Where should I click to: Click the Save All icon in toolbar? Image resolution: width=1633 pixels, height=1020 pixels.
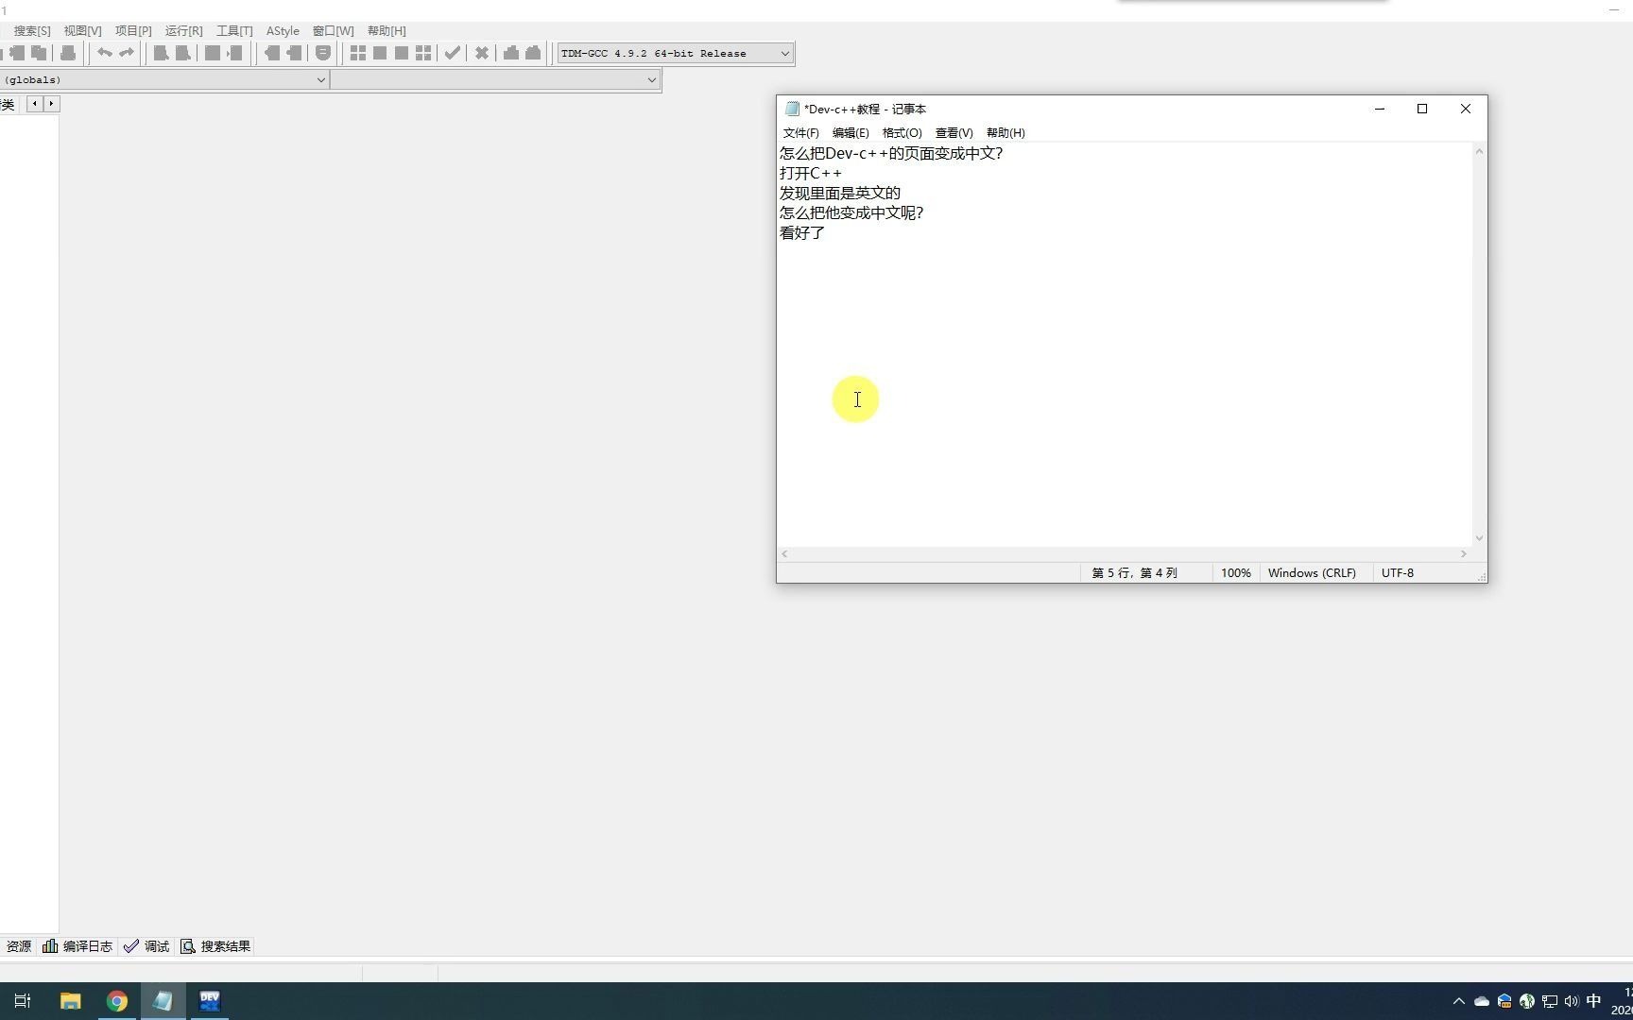click(39, 53)
